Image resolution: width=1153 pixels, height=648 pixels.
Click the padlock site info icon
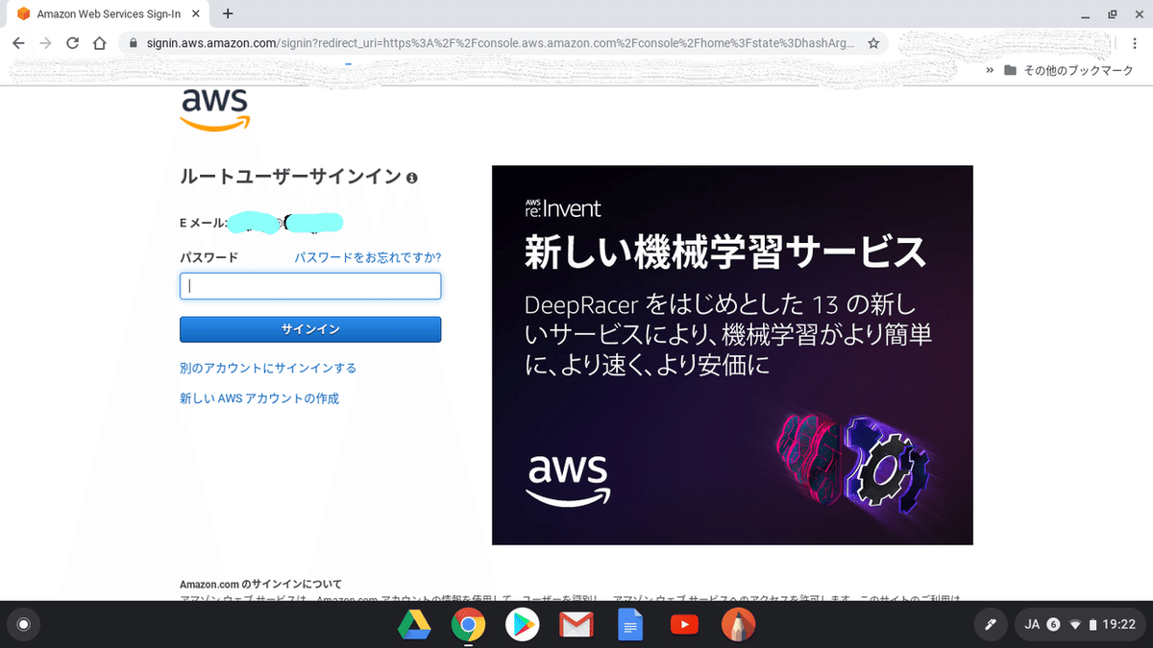pos(133,43)
